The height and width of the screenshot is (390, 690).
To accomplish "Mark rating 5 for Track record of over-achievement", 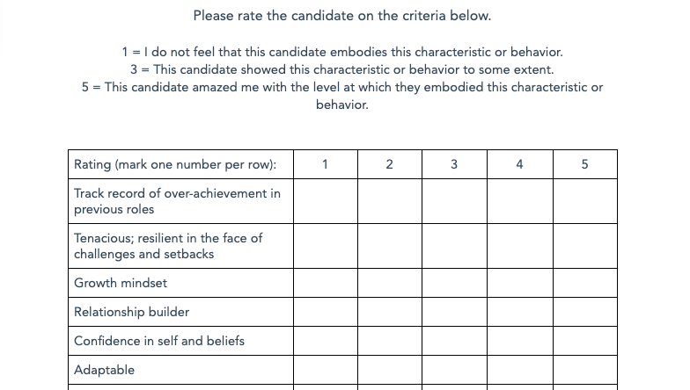I will pyautogui.click(x=585, y=201).
